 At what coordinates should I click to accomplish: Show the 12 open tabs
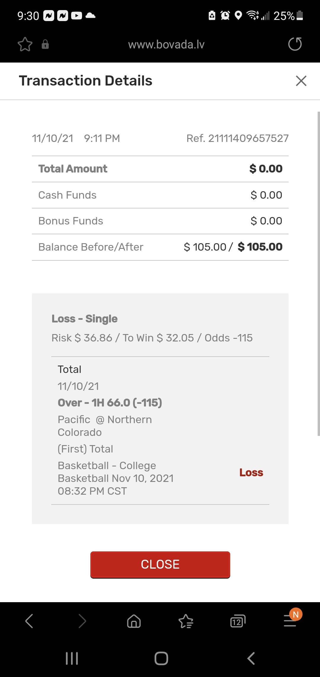pyautogui.click(x=238, y=621)
